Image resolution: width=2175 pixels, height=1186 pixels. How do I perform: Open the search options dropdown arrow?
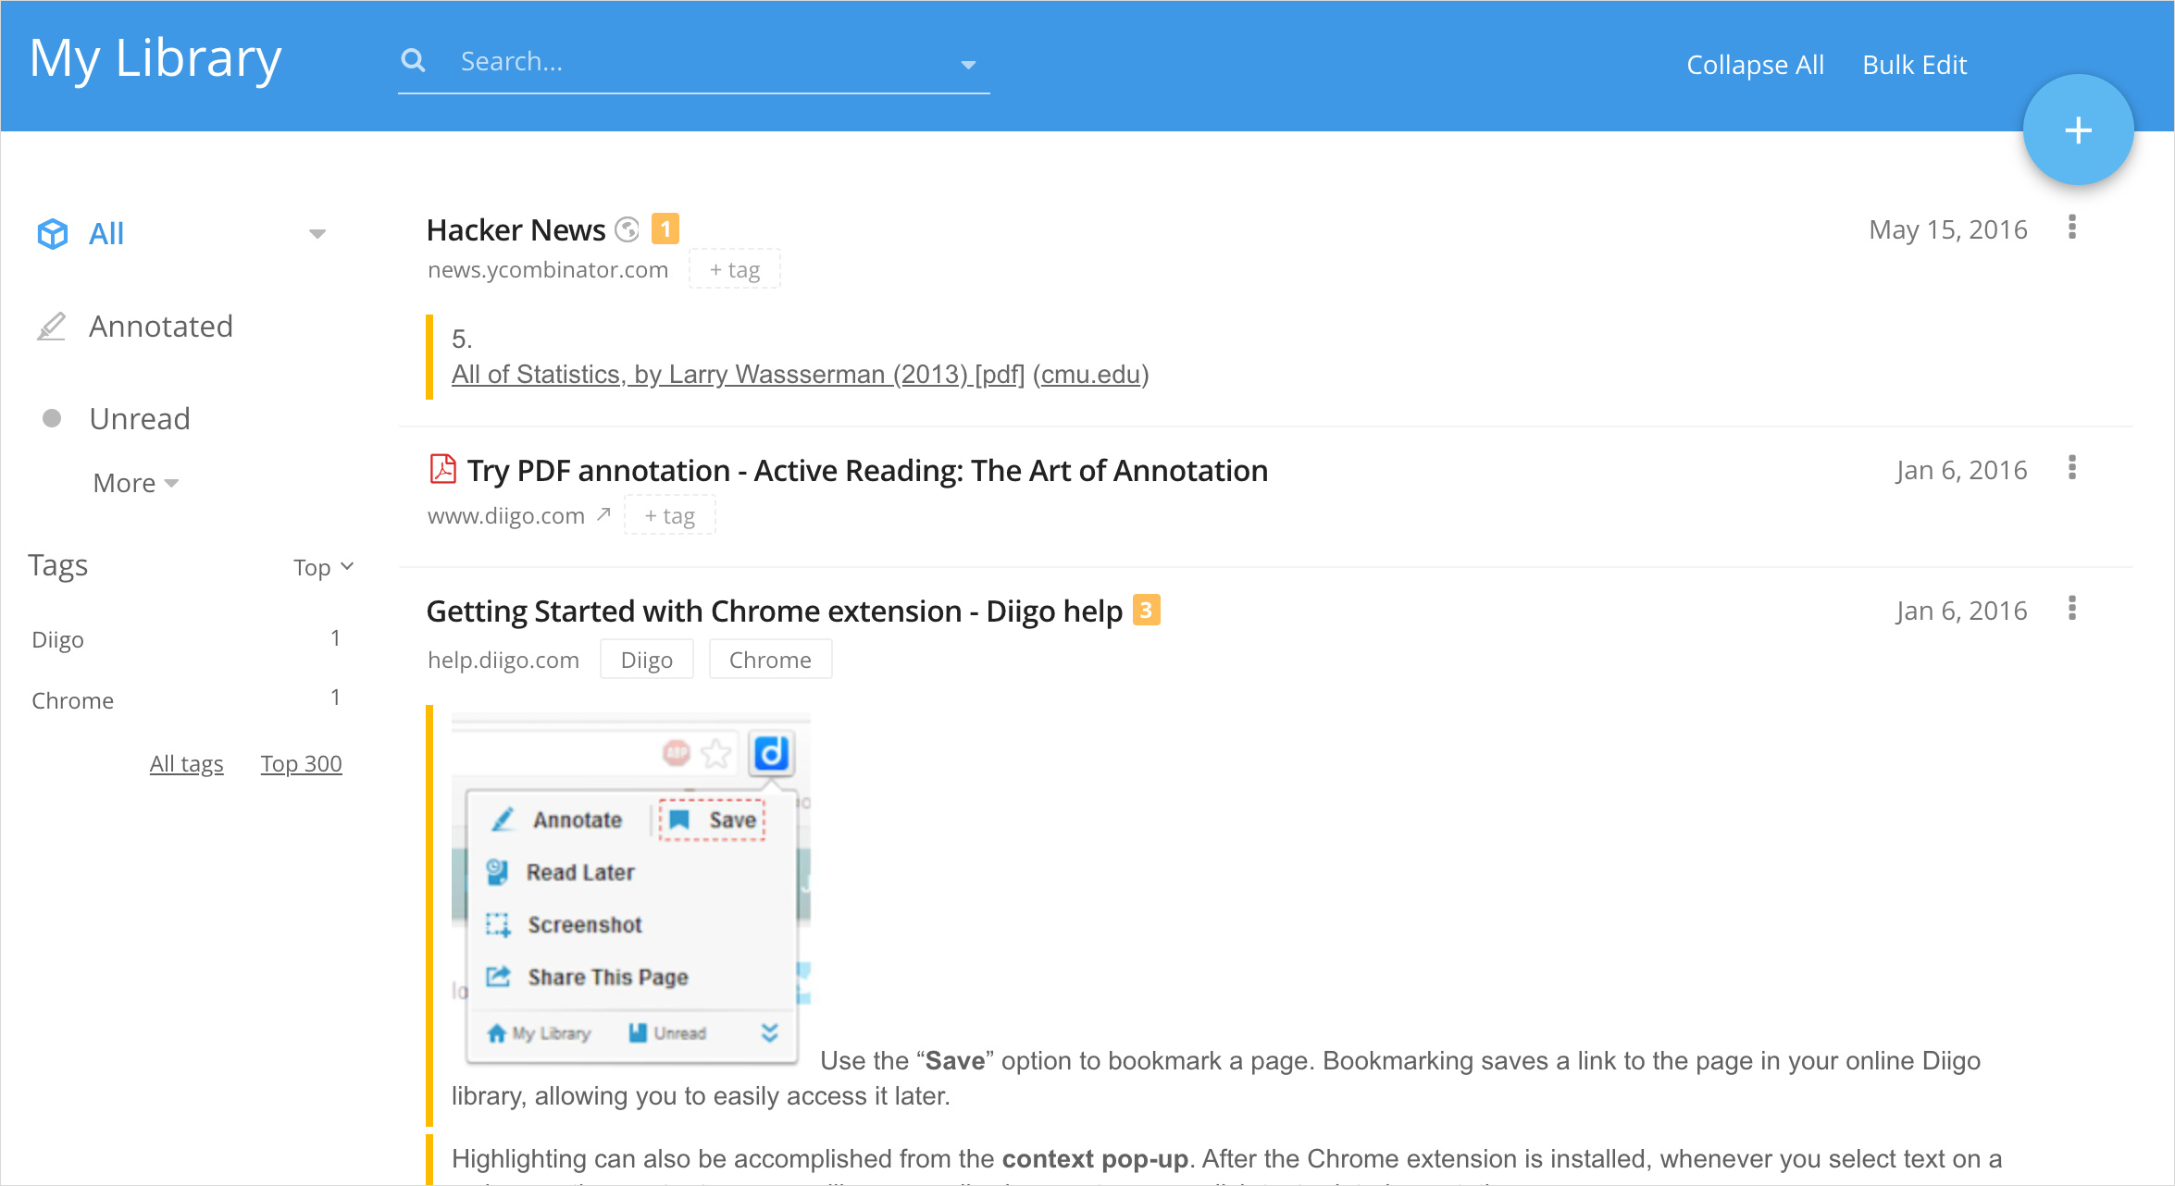pos(968,65)
